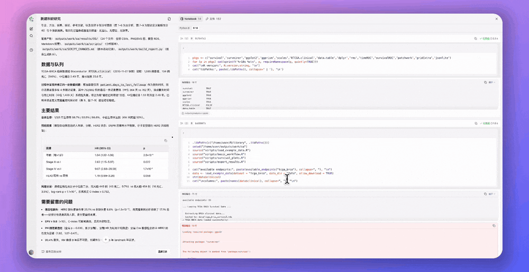Click the HER2 row p-value 0.056
The height and width of the screenshot is (272, 529).
(x=147, y=176)
